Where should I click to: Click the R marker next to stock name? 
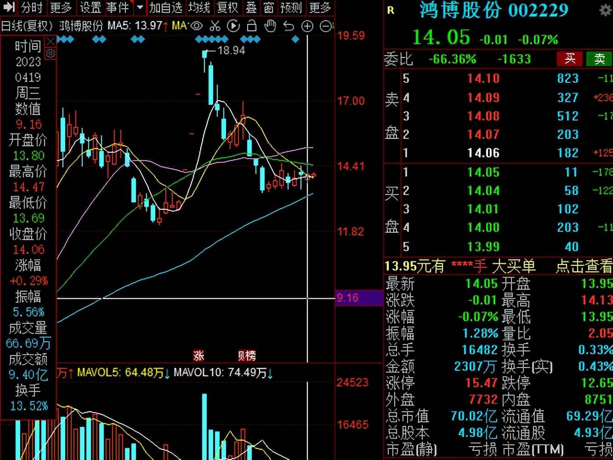point(391,10)
